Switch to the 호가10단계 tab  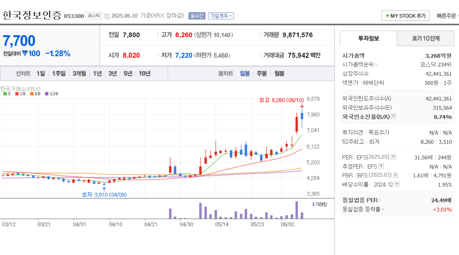click(x=426, y=38)
